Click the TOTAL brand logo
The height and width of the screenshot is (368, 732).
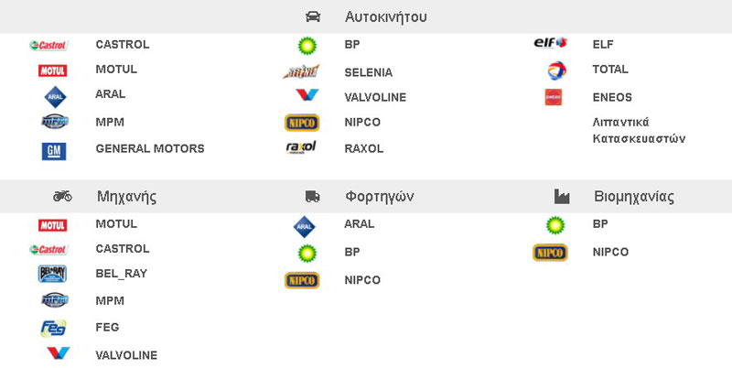point(556,70)
